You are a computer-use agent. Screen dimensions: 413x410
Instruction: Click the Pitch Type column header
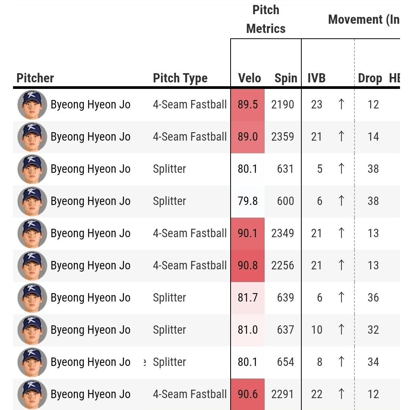[180, 78]
